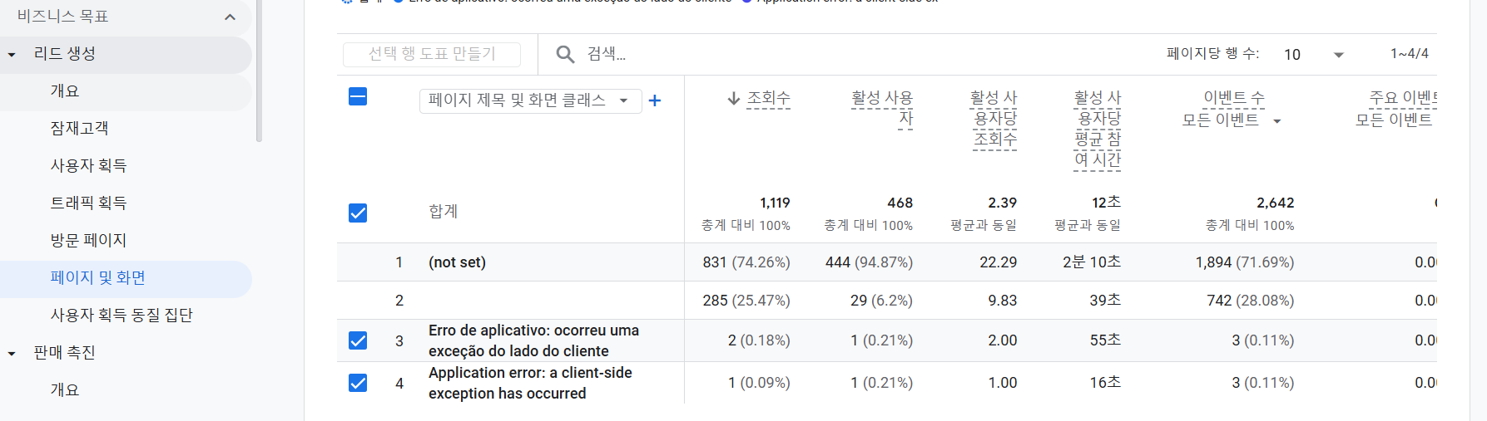
Task: Click the 22.29 views per user cell
Action: click(x=999, y=262)
